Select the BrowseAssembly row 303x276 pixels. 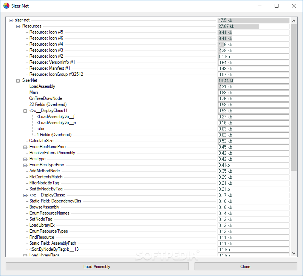44,207
